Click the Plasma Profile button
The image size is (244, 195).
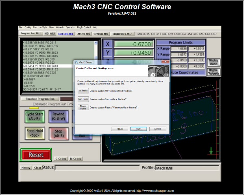pyautogui.click(x=83, y=108)
